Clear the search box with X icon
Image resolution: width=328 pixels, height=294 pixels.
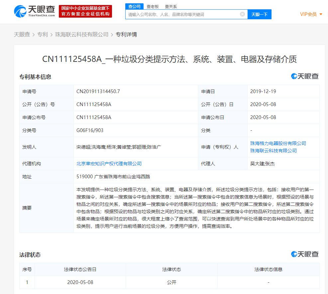[x=242, y=14]
